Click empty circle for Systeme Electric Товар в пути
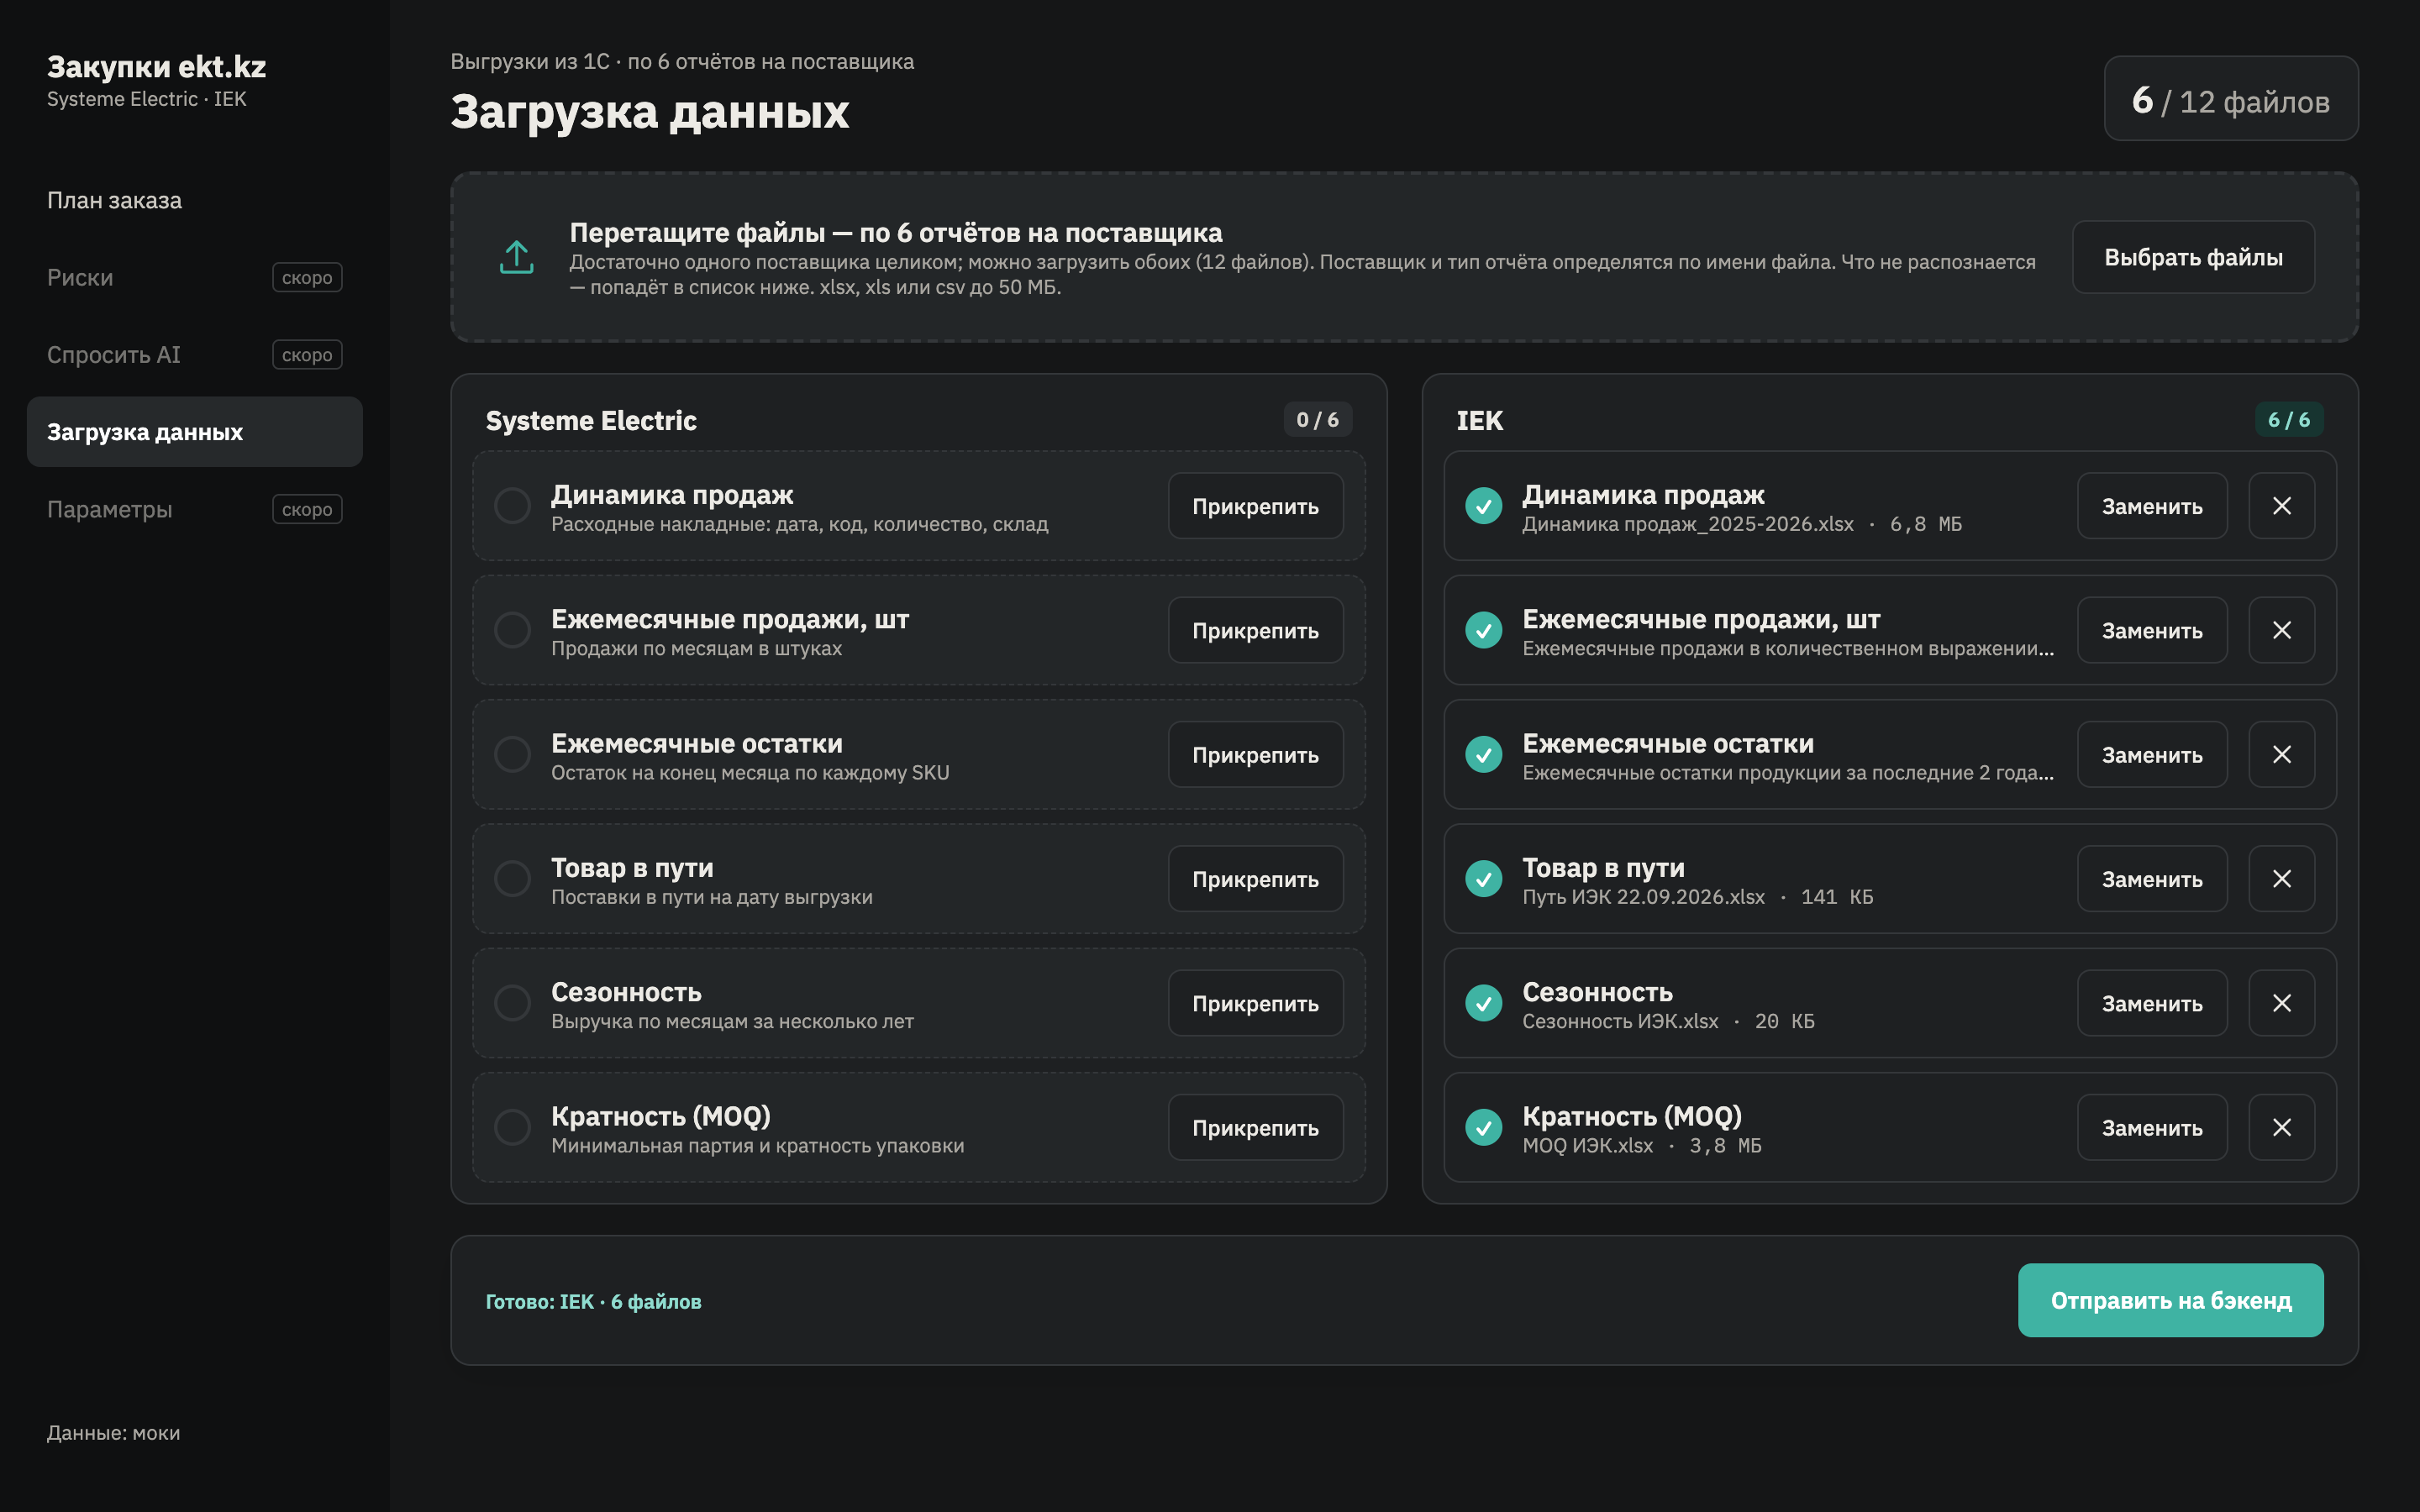The height and width of the screenshot is (1512, 2420). [x=512, y=879]
